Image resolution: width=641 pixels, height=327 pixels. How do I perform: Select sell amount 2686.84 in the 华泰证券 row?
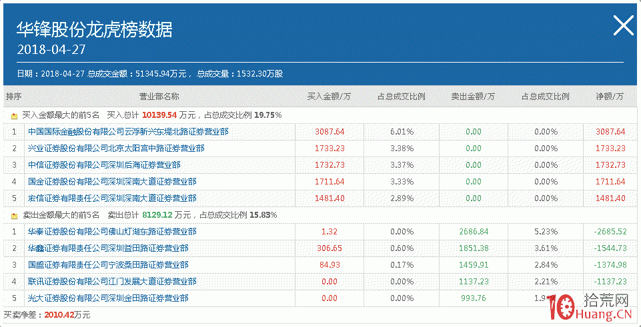474,232
